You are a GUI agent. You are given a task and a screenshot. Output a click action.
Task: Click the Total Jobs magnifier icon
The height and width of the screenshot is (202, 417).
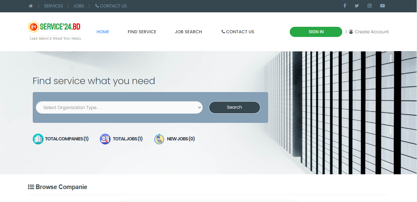tap(105, 139)
